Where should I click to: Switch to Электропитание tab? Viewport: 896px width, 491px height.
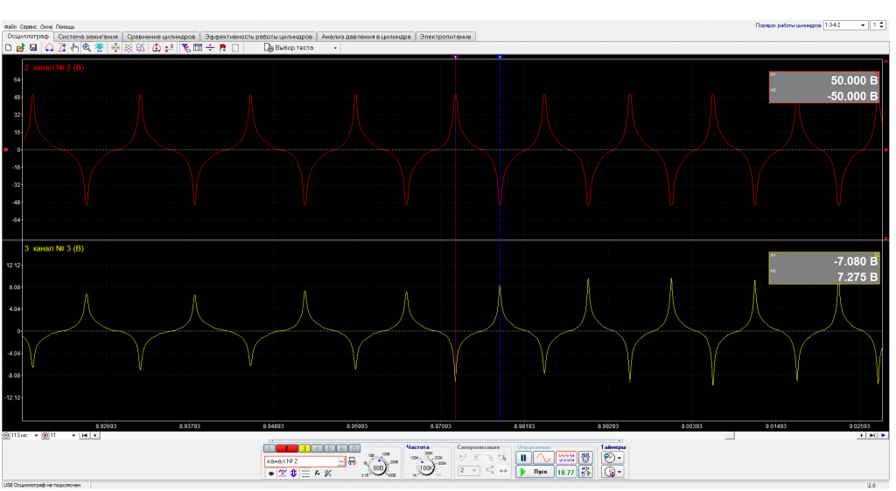coord(445,37)
